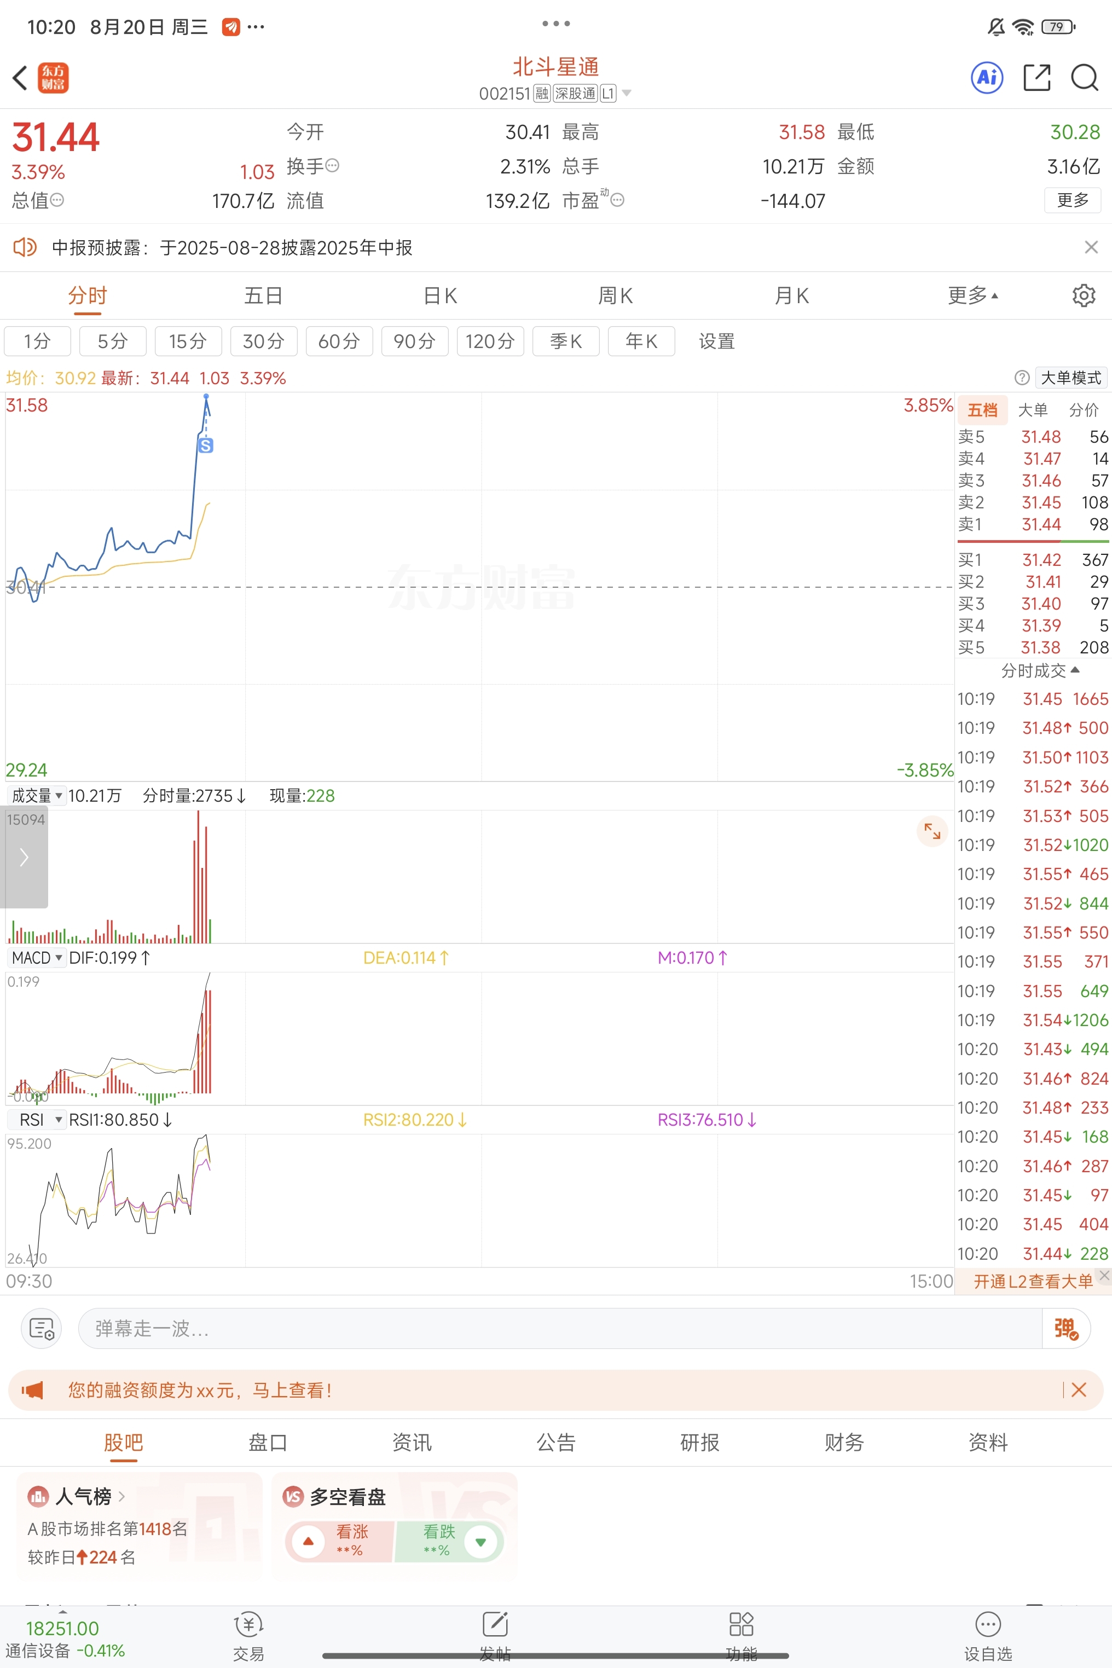The width and height of the screenshot is (1112, 1668).
Task: Switch to 五日 chart tab
Action: tap(264, 295)
